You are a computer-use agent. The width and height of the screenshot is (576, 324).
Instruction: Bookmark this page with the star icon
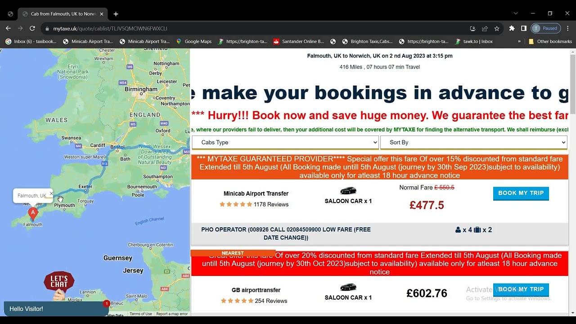pyautogui.click(x=497, y=28)
